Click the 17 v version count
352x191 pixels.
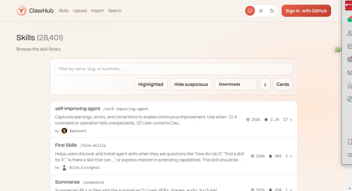click(x=287, y=120)
